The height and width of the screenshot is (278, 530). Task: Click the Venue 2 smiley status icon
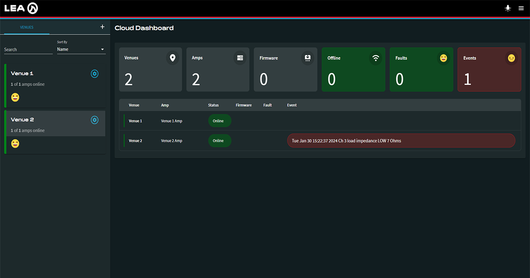click(15, 143)
